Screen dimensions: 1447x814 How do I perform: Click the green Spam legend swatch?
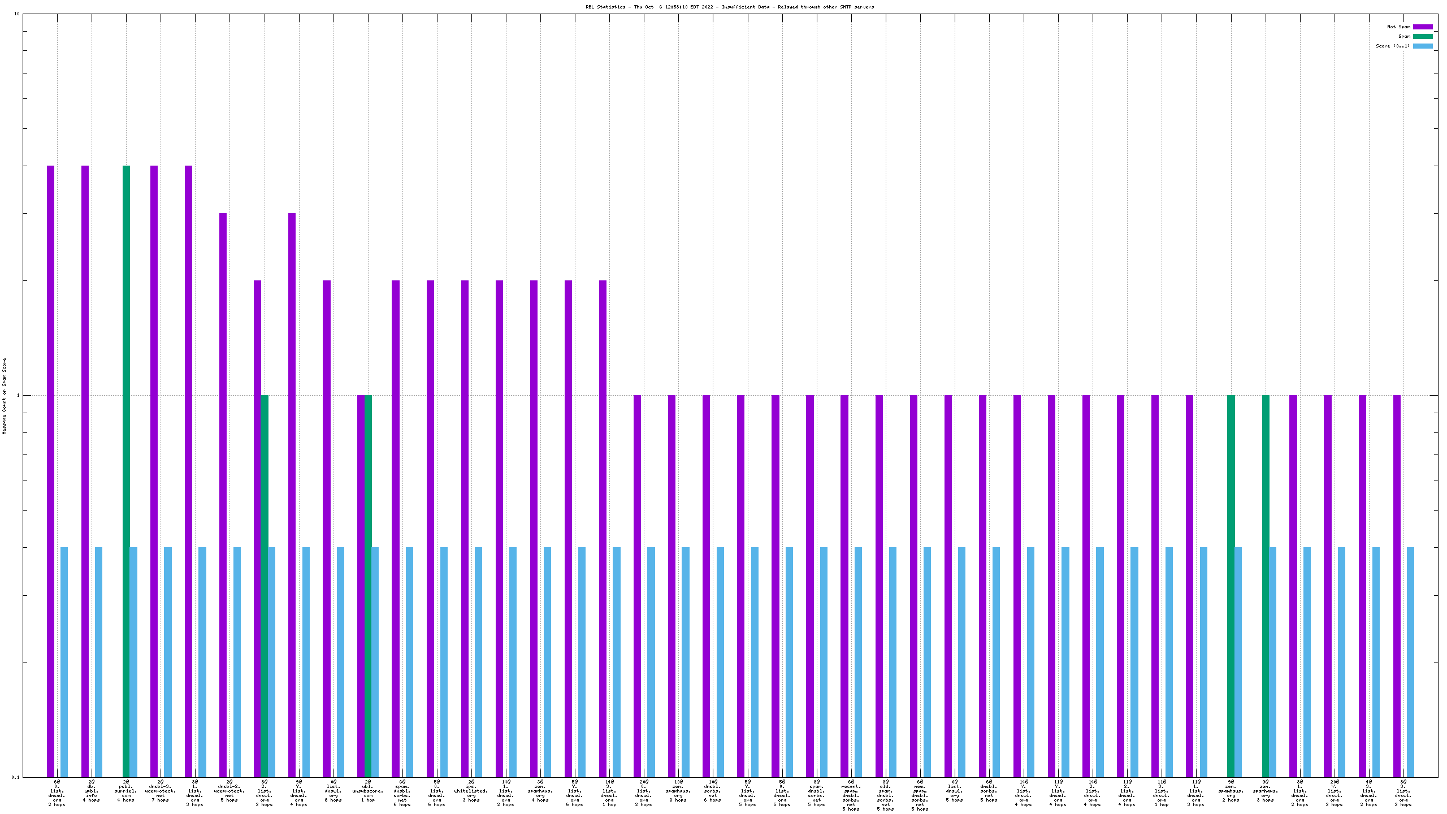pos(1423,36)
